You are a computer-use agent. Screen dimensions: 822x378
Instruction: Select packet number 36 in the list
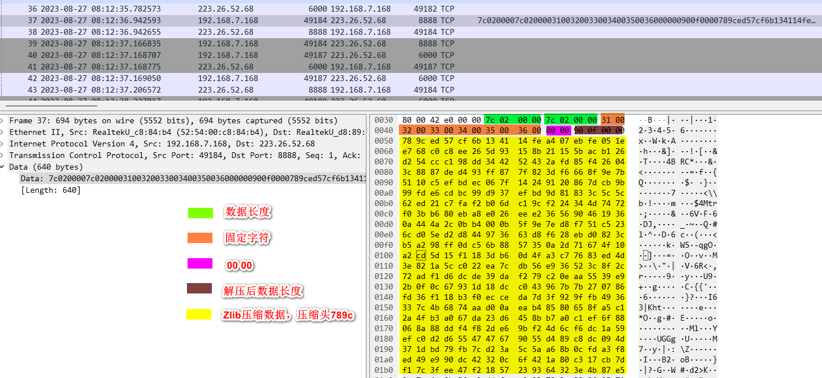[411, 9]
